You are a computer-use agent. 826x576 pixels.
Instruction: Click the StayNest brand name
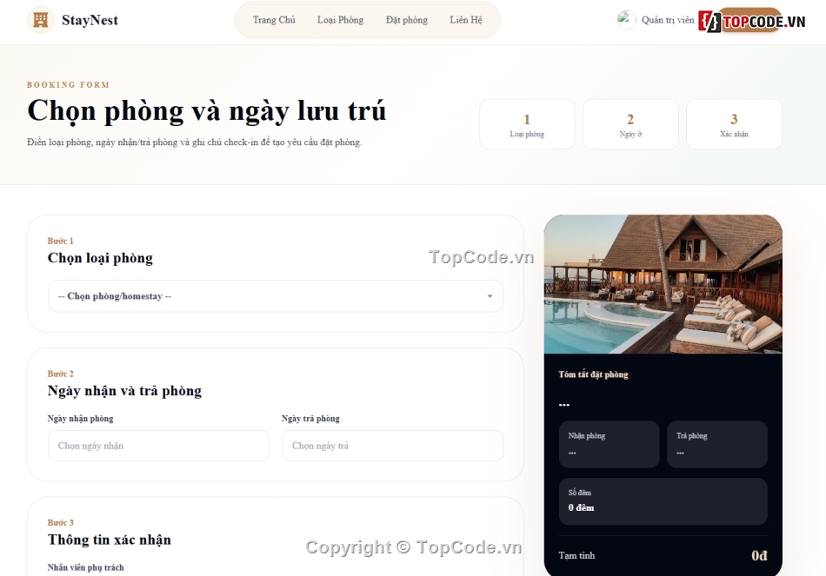(90, 20)
